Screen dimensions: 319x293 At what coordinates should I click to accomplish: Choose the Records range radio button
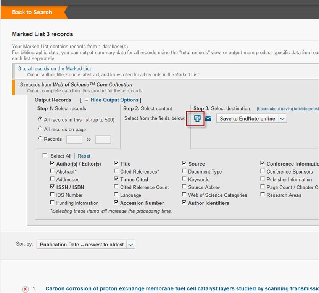click(x=40, y=139)
